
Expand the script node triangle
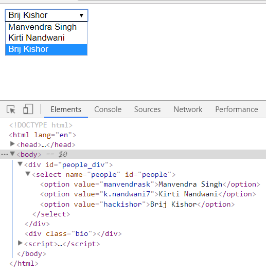[20, 243]
